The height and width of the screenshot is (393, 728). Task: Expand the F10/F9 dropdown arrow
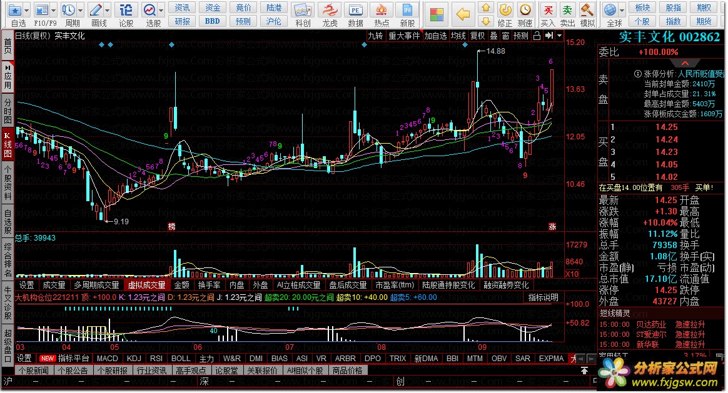click(53, 10)
